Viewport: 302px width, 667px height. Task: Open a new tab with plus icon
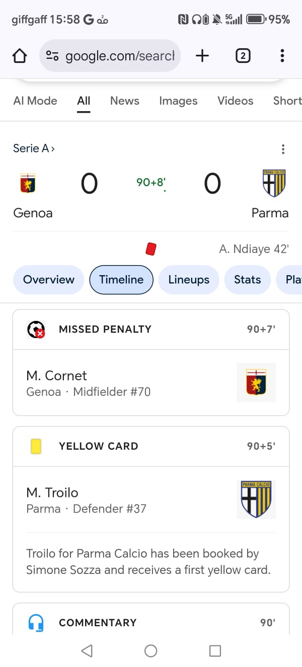(x=202, y=56)
